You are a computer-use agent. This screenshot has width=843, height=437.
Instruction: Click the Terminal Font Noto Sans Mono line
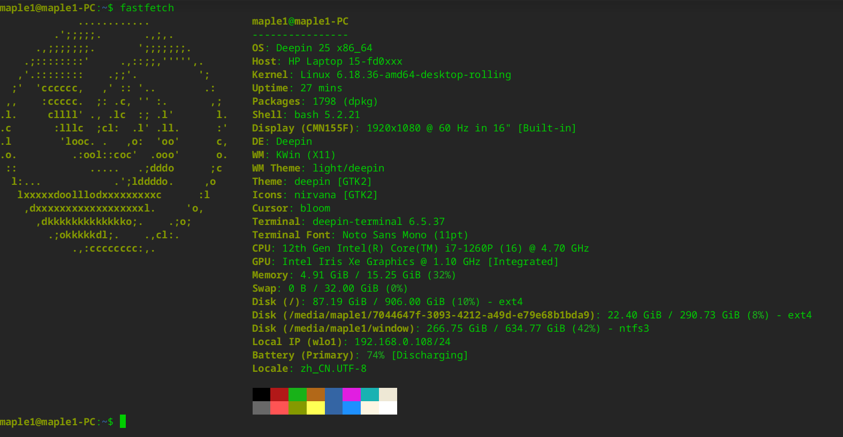pyautogui.click(x=360, y=235)
